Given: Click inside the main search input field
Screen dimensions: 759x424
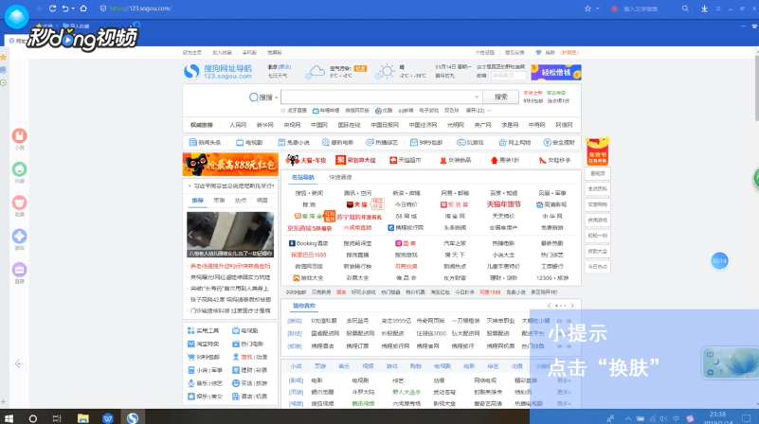Looking at the screenshot, I should coord(381,97).
